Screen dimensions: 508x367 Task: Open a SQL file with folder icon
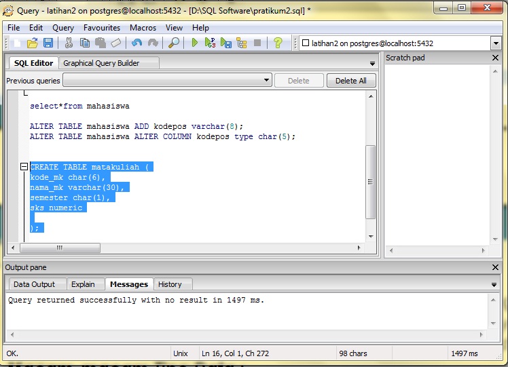tap(33, 43)
